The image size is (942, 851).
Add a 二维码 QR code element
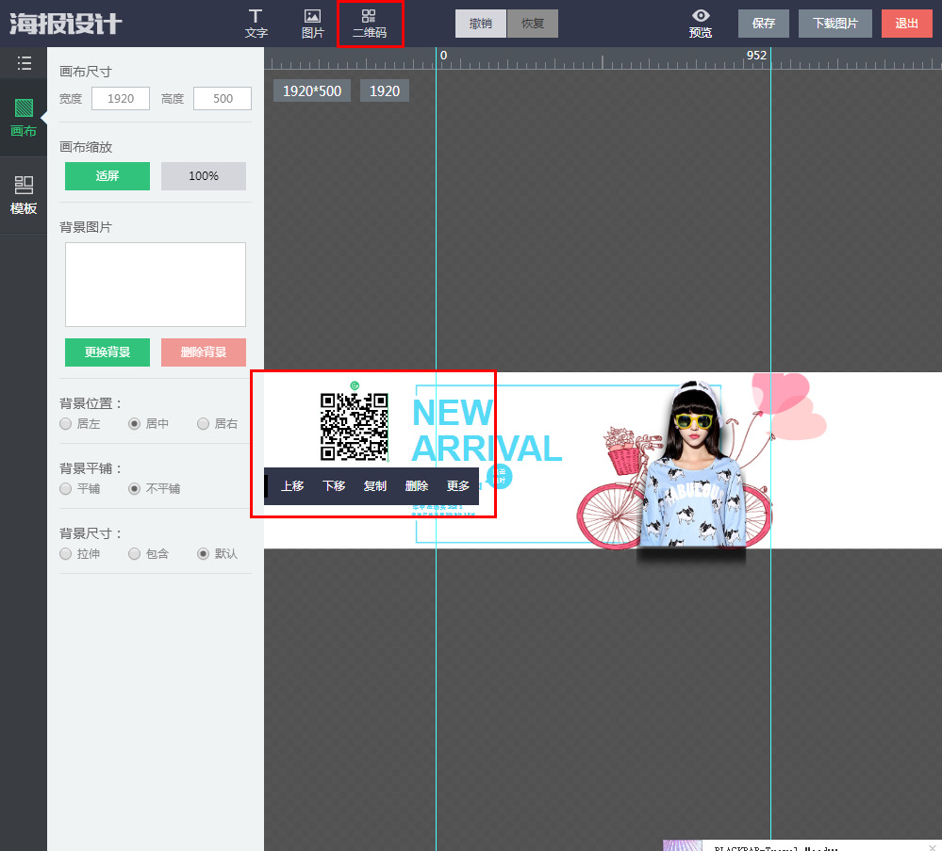pyautogui.click(x=370, y=24)
